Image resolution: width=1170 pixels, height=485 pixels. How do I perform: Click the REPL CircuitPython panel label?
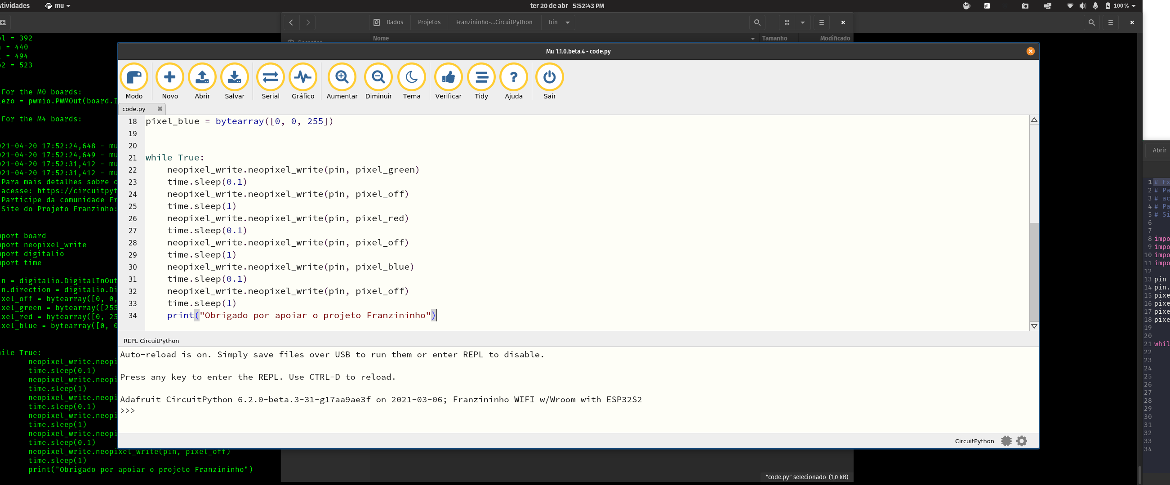click(151, 341)
